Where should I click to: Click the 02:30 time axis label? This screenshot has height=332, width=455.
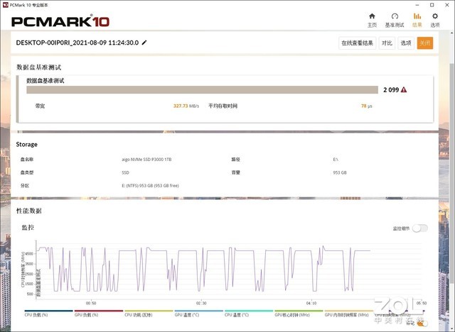pos(201,303)
